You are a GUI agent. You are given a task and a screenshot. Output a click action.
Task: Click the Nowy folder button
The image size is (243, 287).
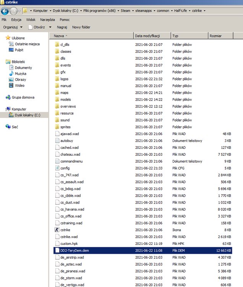click(81, 27)
